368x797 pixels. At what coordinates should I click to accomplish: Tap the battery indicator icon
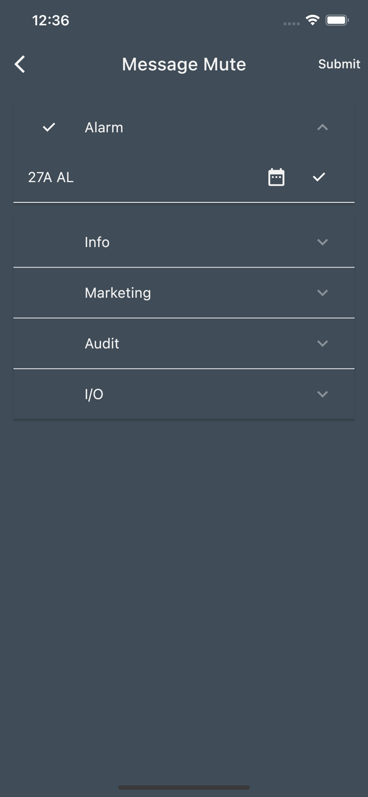[x=337, y=20]
